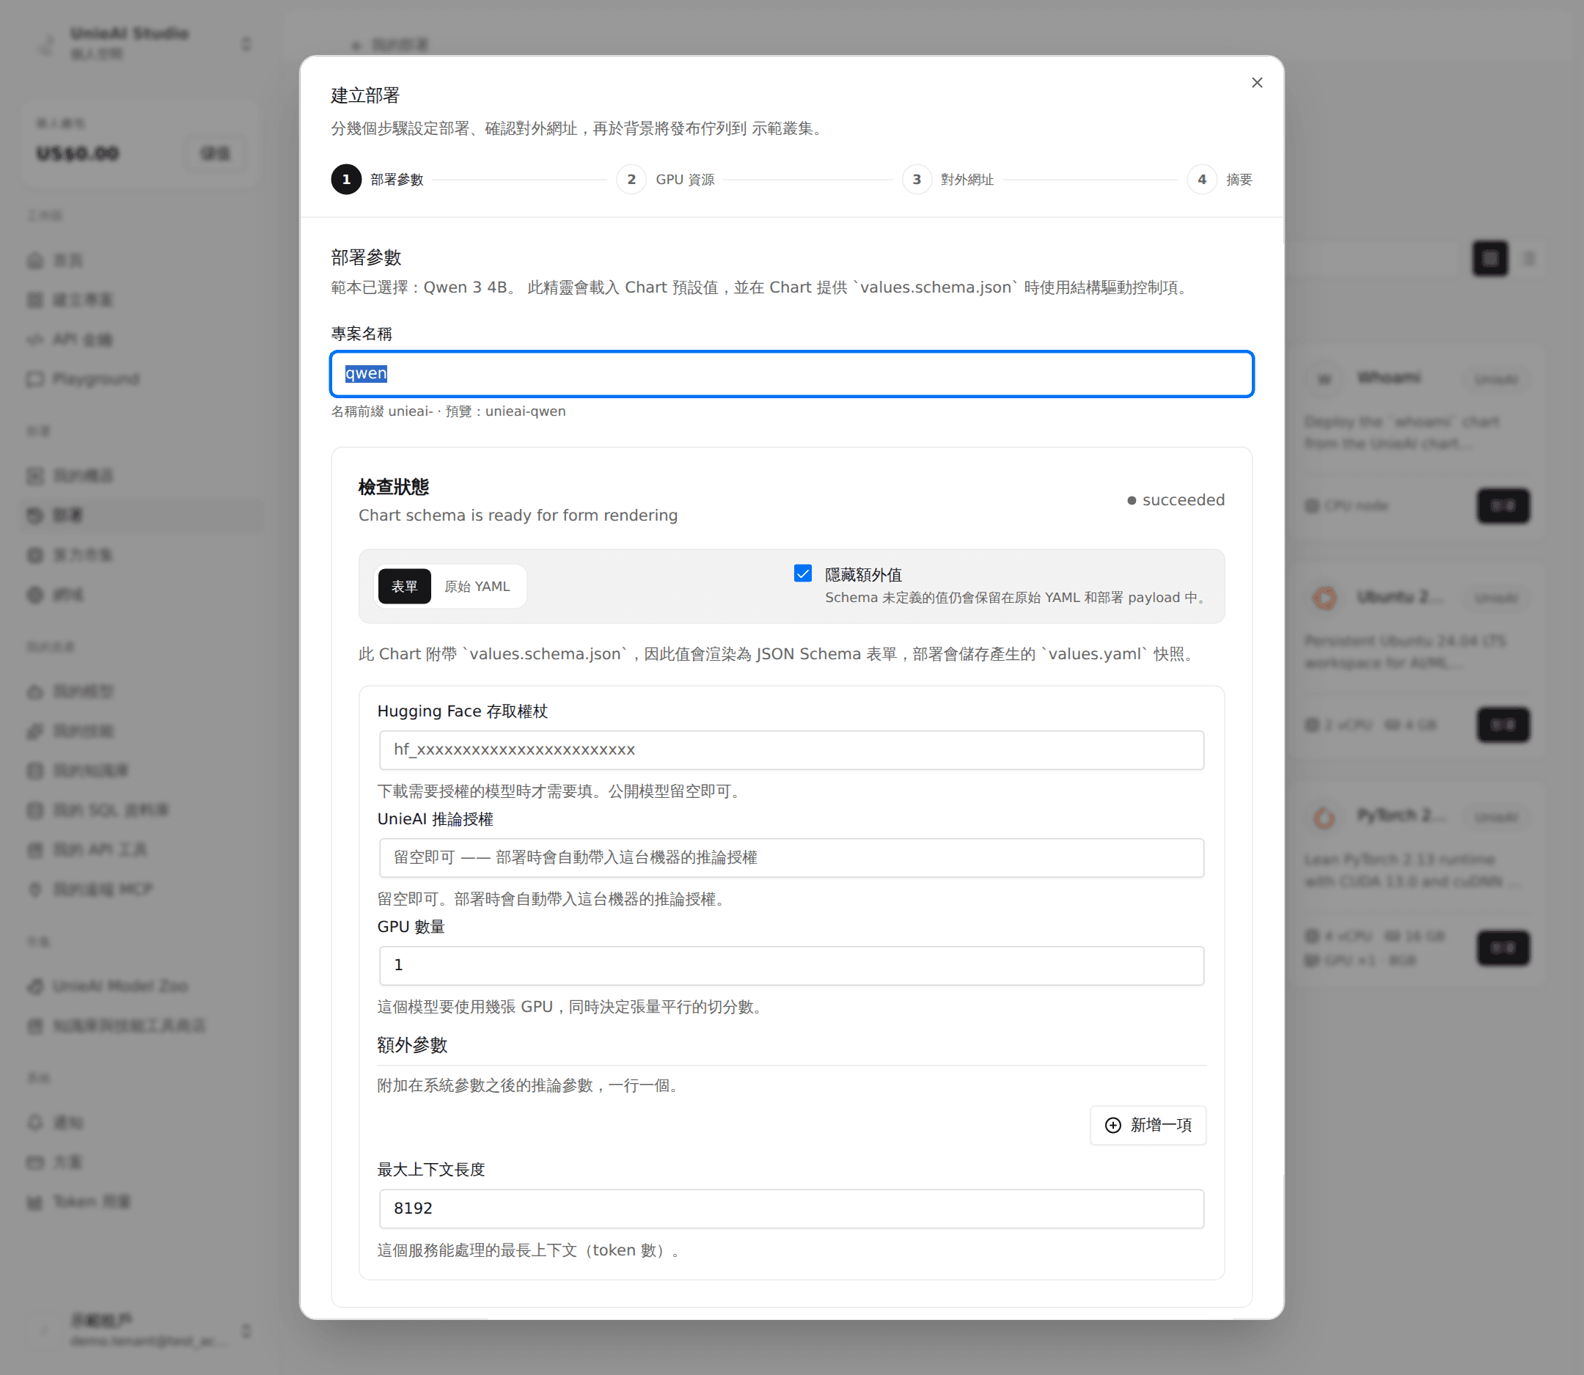Click the GPU 數量 input

[x=791, y=965]
